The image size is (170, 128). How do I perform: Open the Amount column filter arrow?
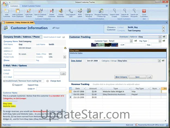coord(101,89)
